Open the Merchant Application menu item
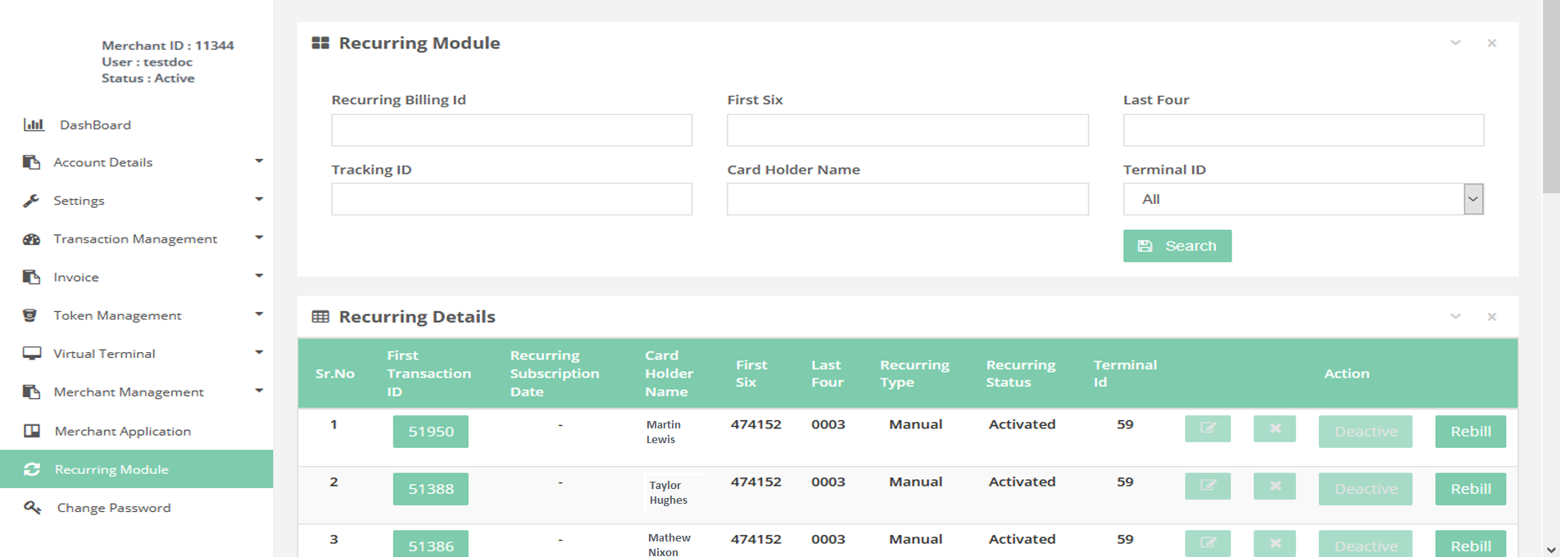Viewport: 1560px width, 557px height. (122, 431)
